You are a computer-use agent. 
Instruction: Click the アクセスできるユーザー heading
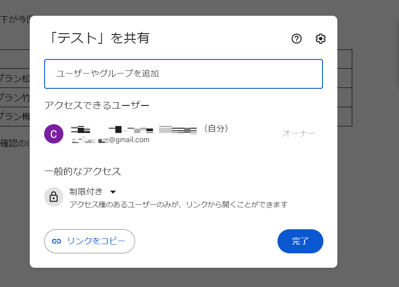point(97,105)
